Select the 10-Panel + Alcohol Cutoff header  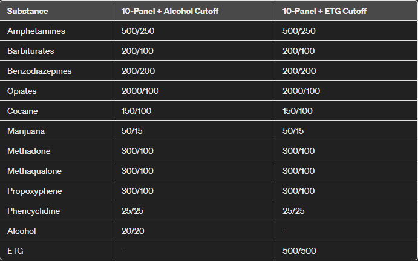[170, 12]
